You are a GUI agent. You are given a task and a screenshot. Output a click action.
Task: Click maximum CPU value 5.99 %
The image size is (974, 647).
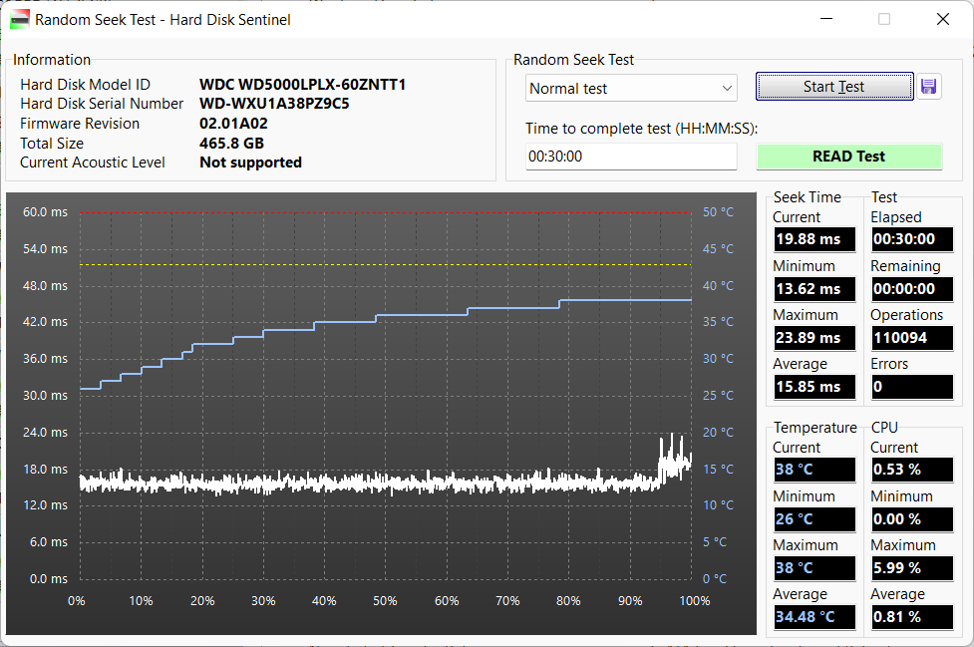(x=912, y=567)
